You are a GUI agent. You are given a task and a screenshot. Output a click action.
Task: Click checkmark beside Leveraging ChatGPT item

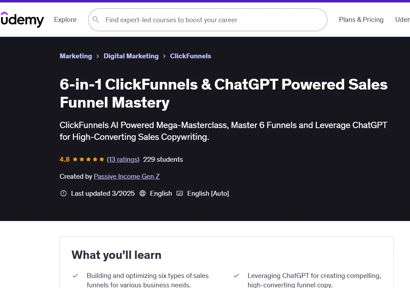(236, 276)
